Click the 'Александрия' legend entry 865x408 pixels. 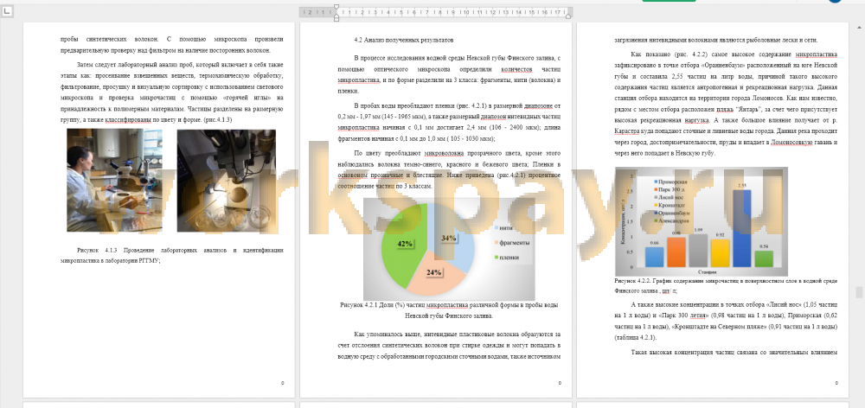coord(671,220)
